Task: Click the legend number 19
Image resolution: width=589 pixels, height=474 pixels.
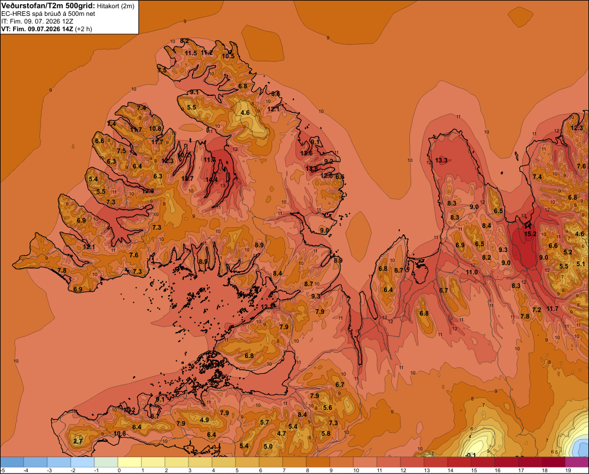Action: tap(568, 470)
